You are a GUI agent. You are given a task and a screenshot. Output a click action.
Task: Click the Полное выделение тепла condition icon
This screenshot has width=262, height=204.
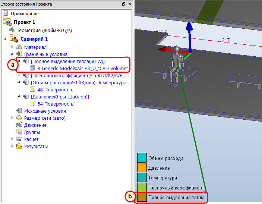coord(26,61)
